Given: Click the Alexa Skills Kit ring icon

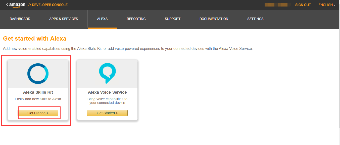Looking at the screenshot, I should coord(38,74).
